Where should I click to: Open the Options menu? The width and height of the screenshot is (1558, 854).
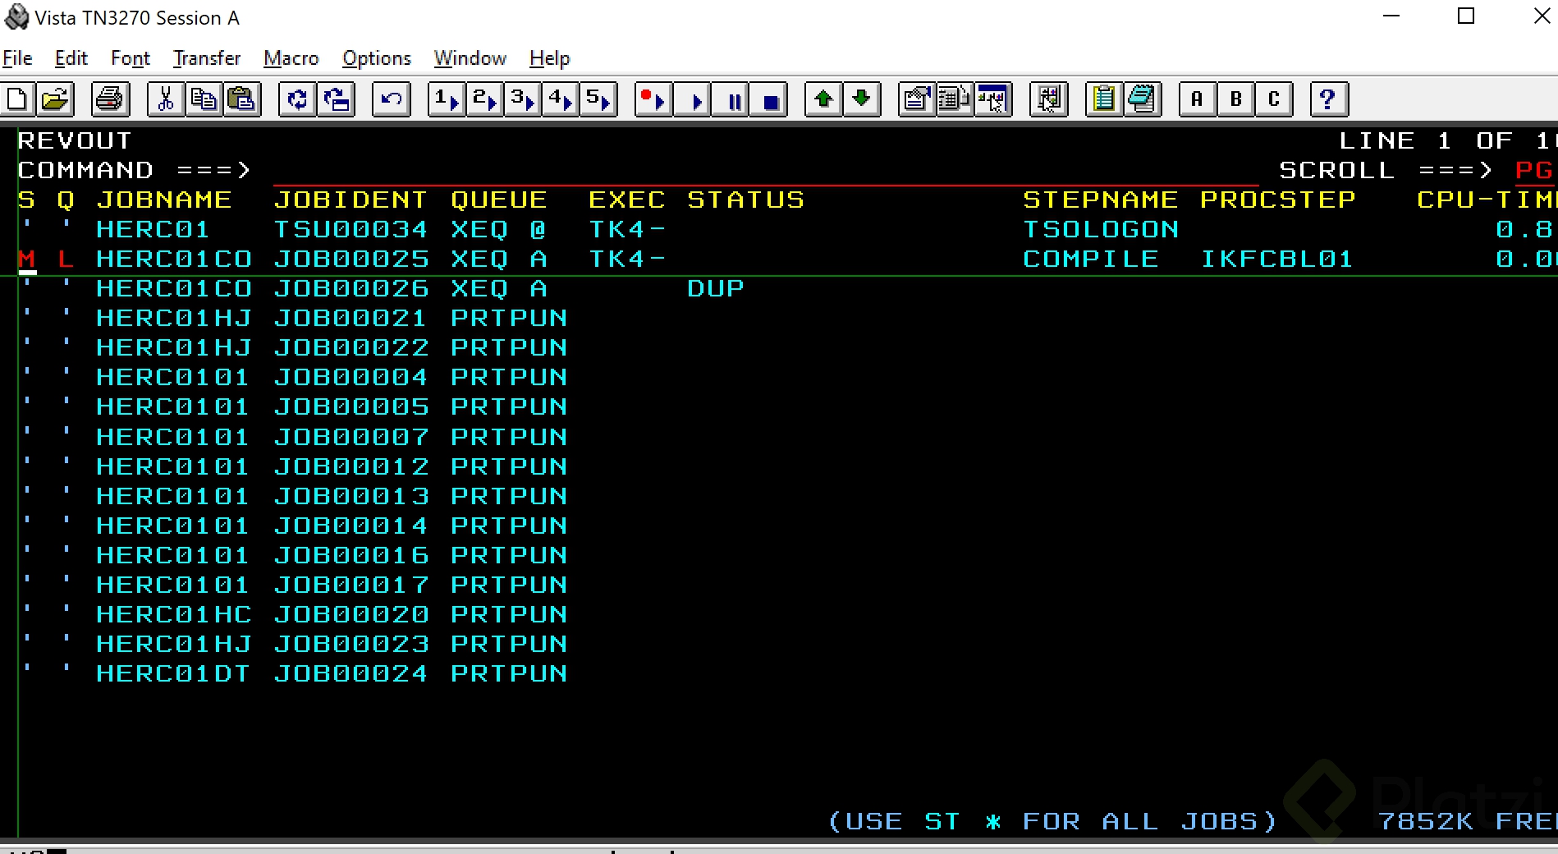coord(377,58)
